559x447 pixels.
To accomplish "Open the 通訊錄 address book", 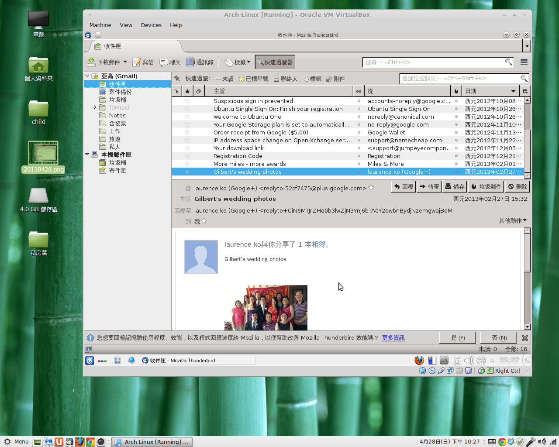I will click(x=200, y=62).
